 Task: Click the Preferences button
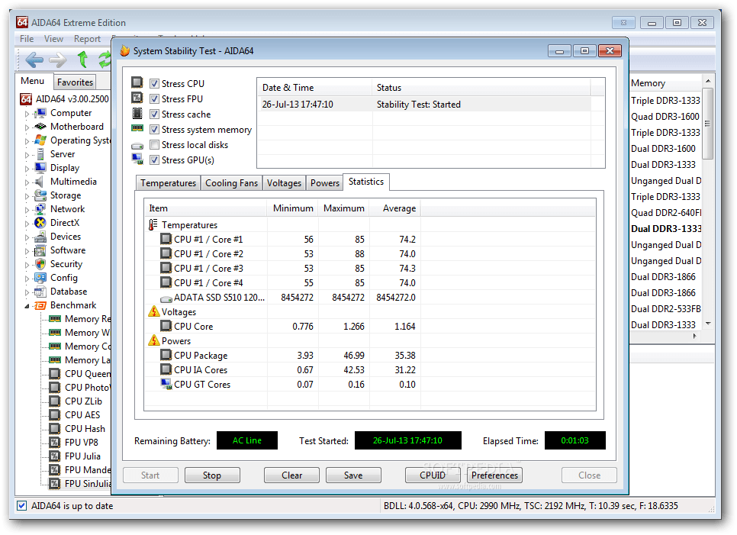click(494, 475)
